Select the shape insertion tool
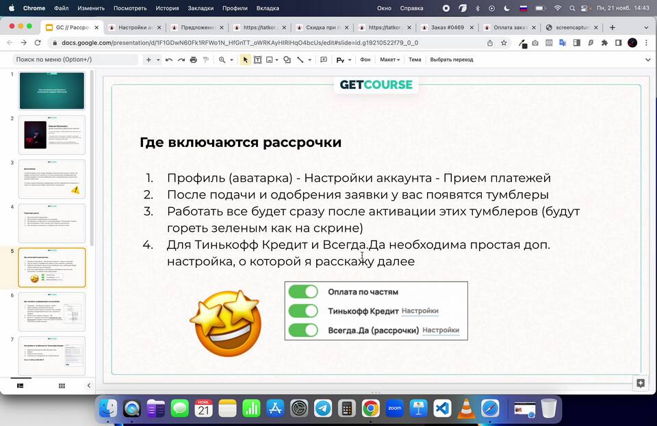Screen dimensions: 657x426 pyautogui.click(x=287, y=60)
